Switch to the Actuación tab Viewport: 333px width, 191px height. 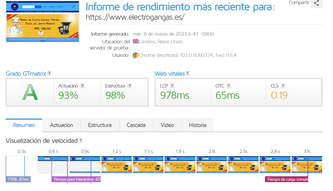pyautogui.click(x=61, y=125)
